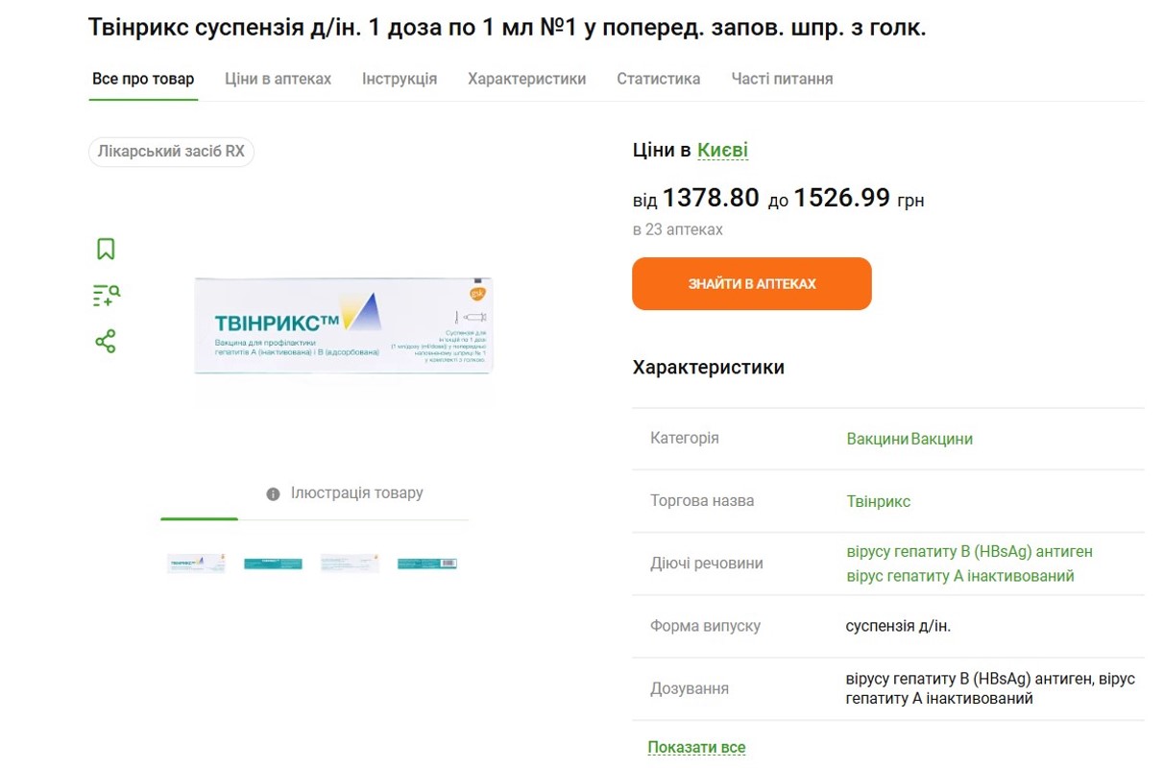Click the add-to-compare list icon

106,295
